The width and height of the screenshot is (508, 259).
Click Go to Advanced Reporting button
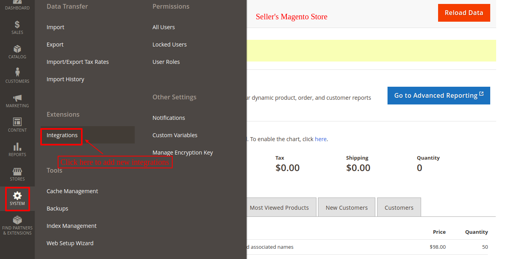pos(438,95)
